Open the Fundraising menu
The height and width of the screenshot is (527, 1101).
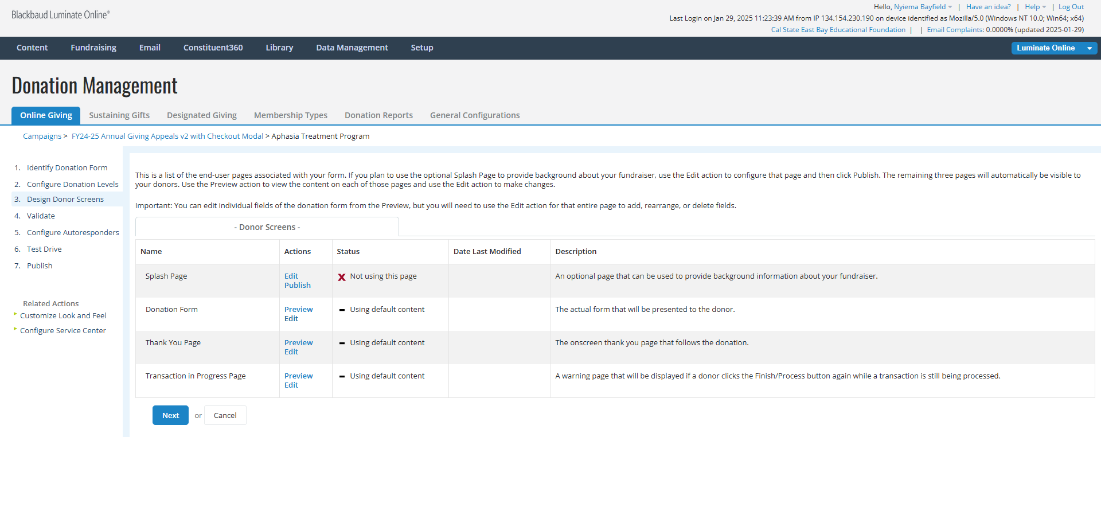[93, 48]
